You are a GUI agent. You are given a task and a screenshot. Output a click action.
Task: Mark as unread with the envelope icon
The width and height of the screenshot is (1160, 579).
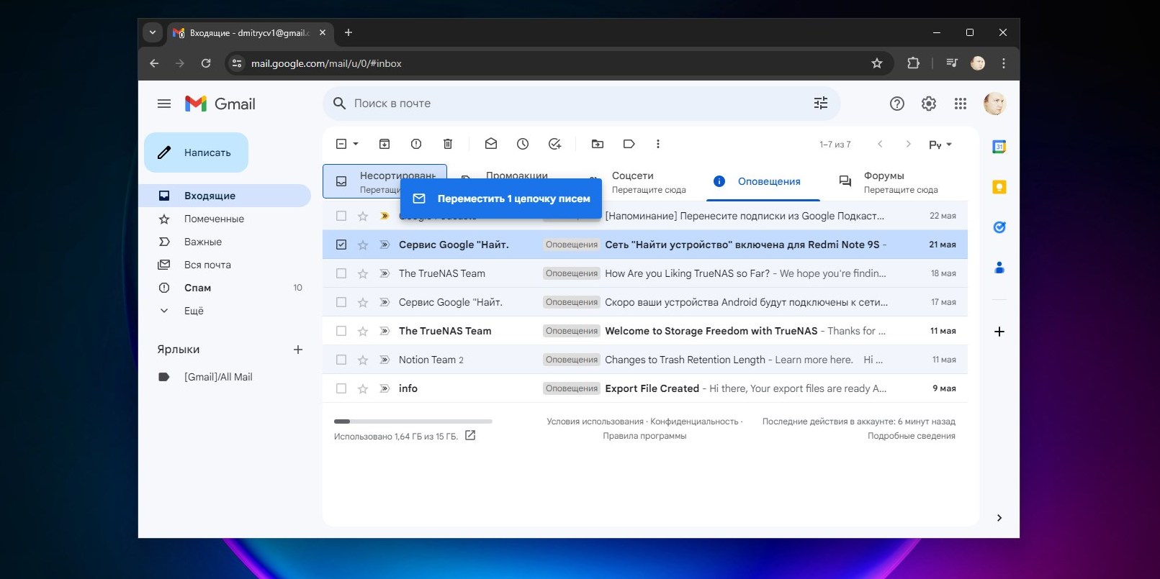[491, 144]
